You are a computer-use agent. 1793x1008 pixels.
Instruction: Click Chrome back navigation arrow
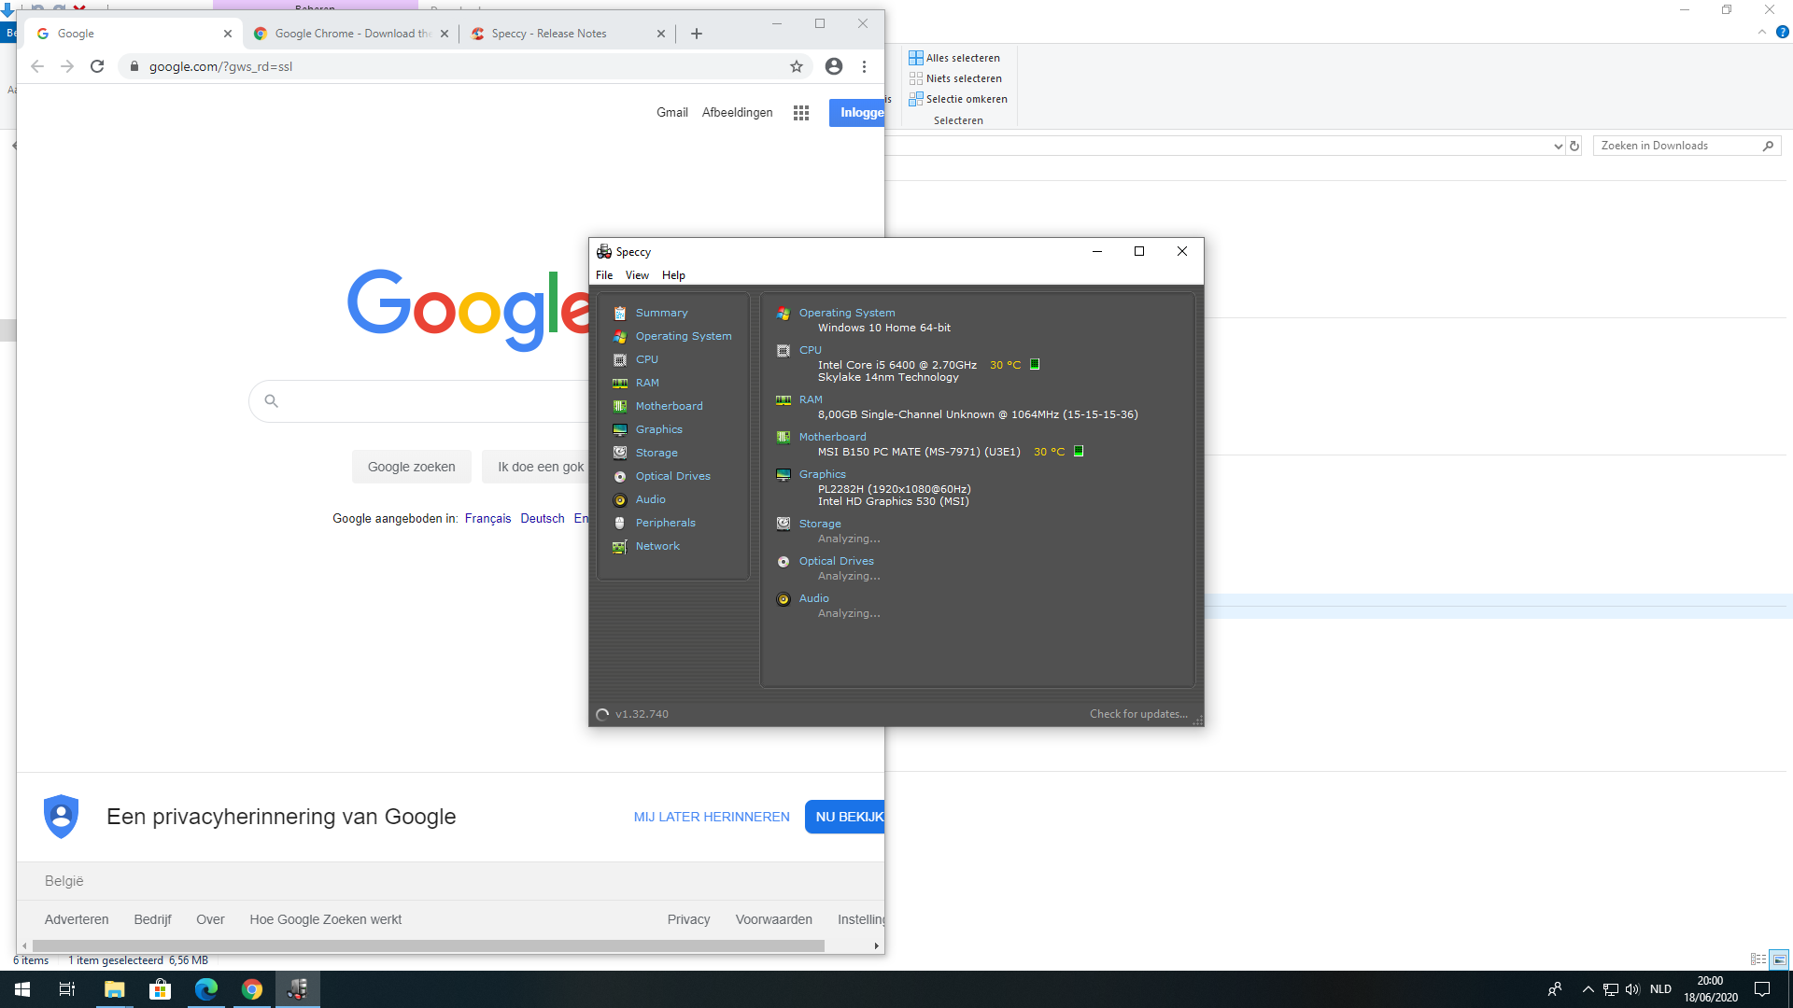[37, 66]
